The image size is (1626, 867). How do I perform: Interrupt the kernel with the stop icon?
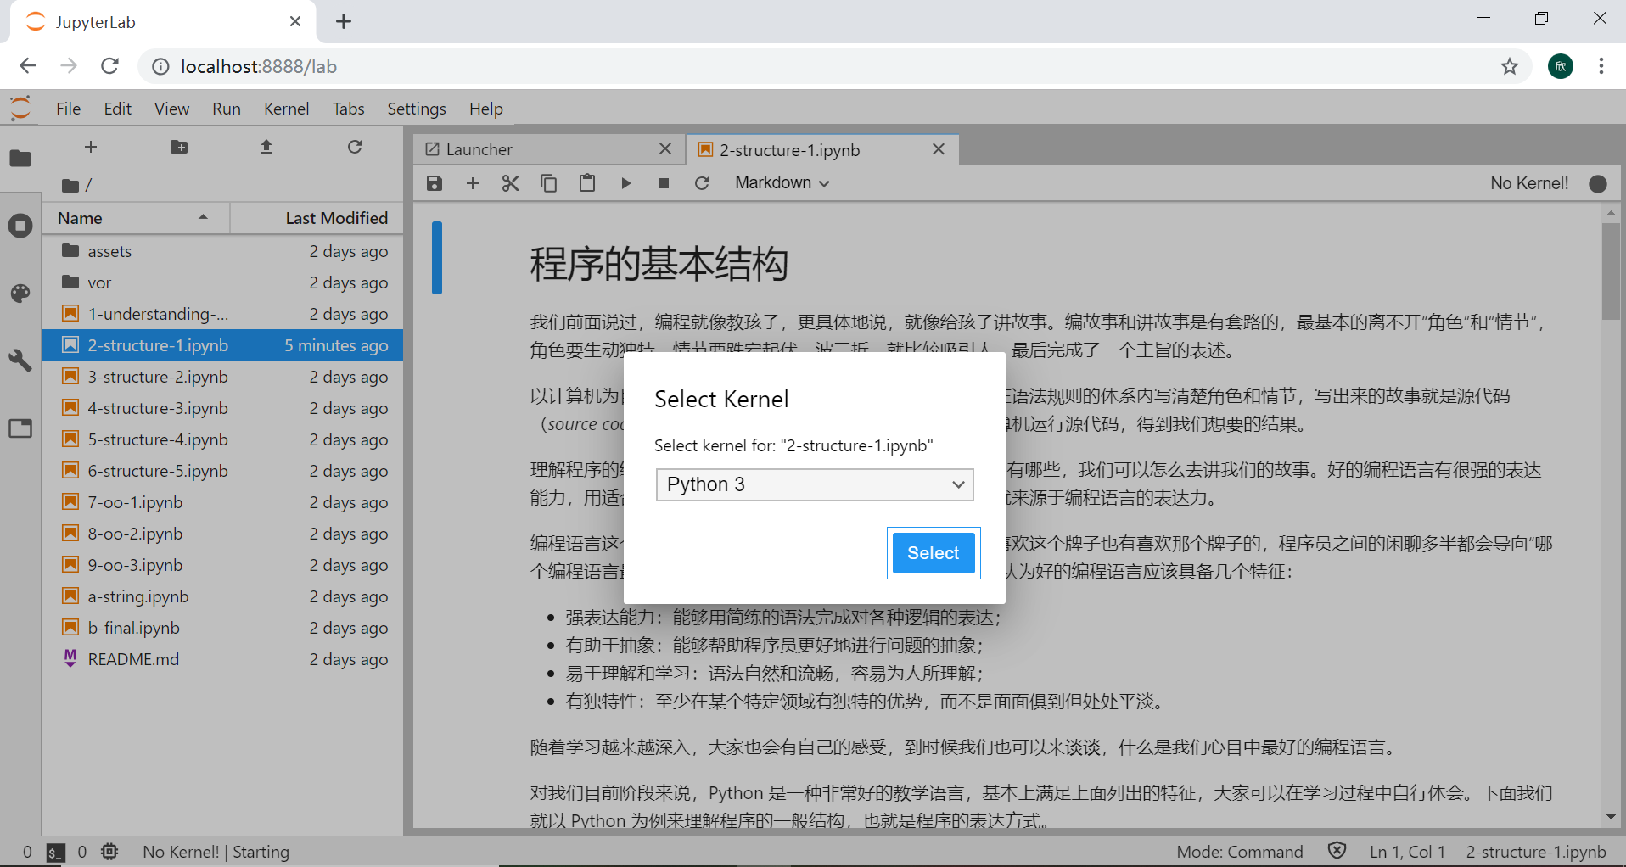(x=664, y=182)
